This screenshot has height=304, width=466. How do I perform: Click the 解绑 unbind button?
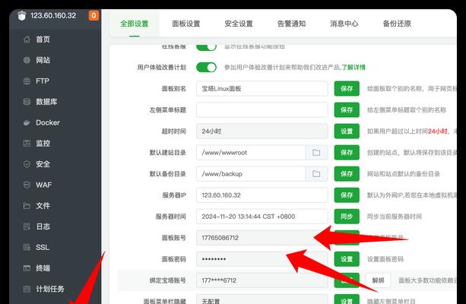coord(378,280)
